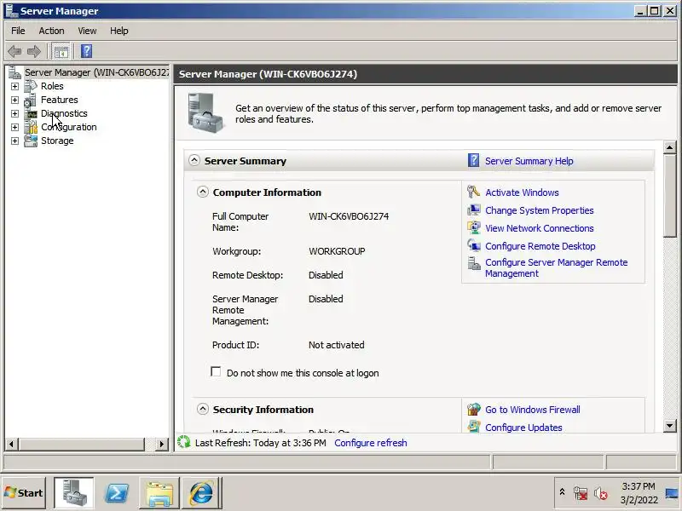
Task: Click the 'Not activated' Product ID value
Action: tap(336, 345)
